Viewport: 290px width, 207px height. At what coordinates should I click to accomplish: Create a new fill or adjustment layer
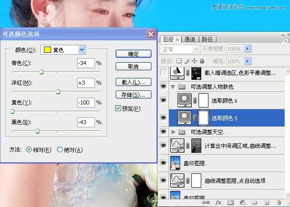pos(242,203)
